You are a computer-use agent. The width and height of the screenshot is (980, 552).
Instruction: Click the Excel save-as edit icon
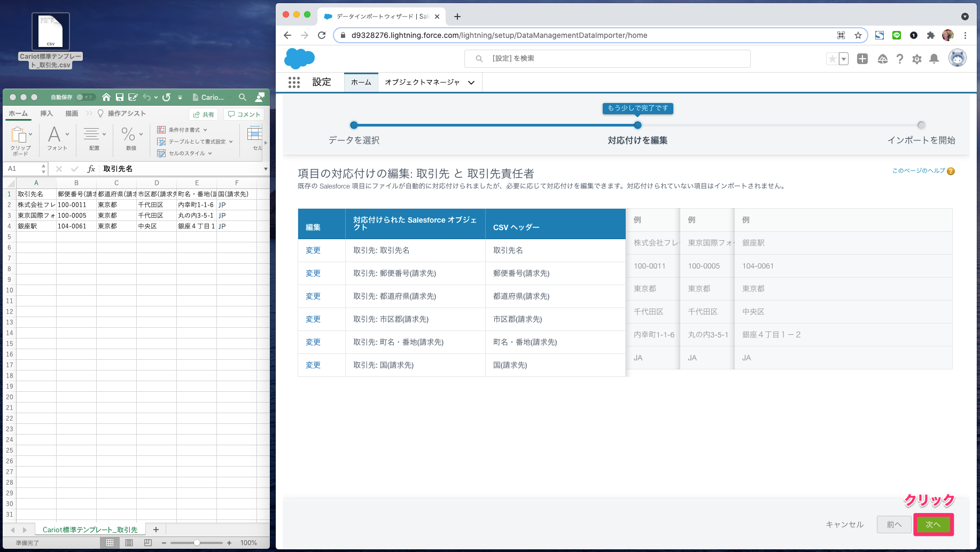click(x=133, y=97)
